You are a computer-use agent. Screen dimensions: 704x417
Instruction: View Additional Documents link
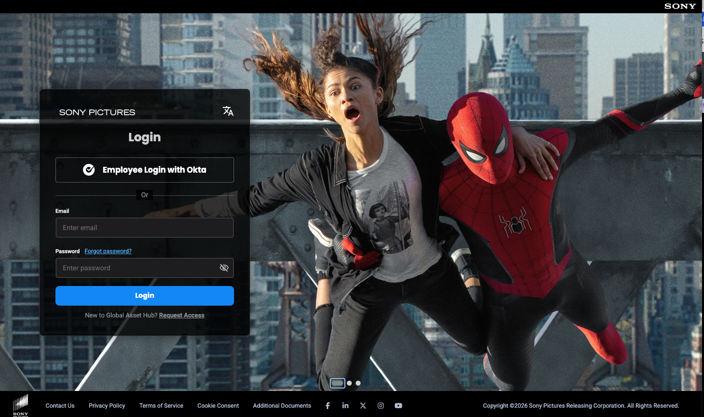coord(282,406)
